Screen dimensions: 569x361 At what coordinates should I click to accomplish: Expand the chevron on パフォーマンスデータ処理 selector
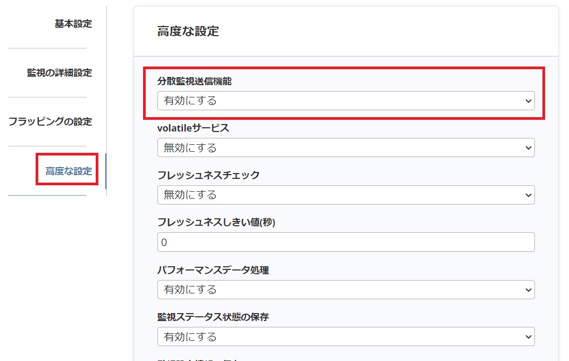[x=528, y=290]
